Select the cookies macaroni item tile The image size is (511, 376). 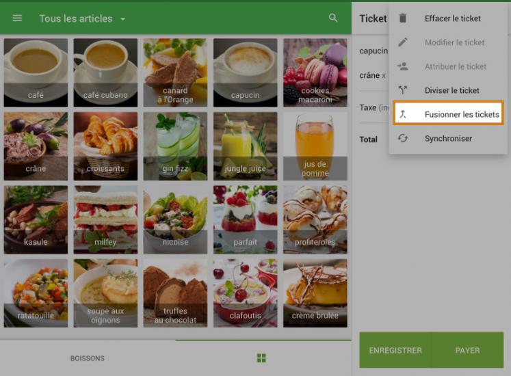(315, 72)
